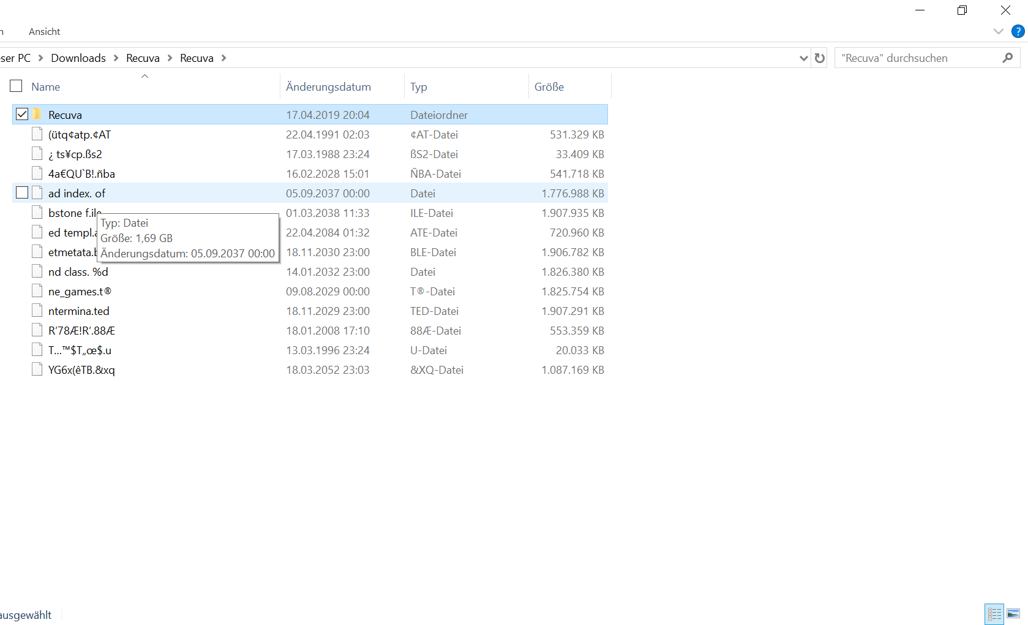Click the date 22.04.2084 01:32
This screenshot has height=625, width=1028.
click(x=328, y=233)
